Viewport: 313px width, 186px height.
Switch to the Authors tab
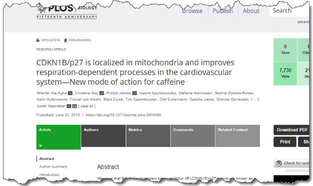point(103,136)
